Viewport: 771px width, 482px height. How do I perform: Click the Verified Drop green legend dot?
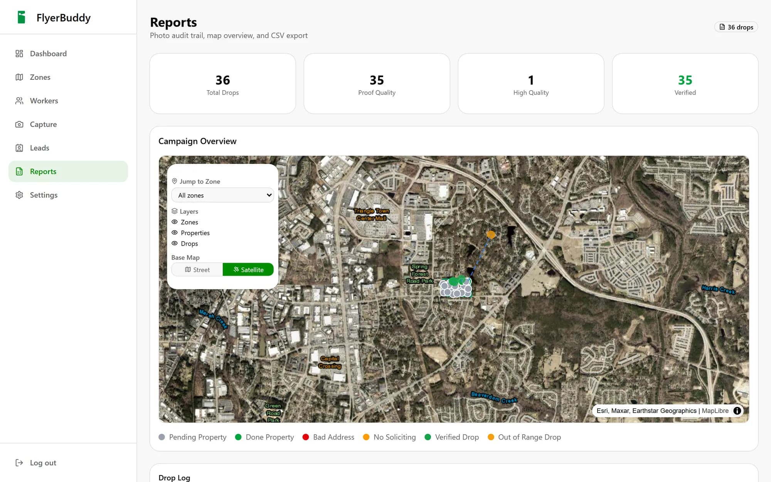pyautogui.click(x=428, y=437)
